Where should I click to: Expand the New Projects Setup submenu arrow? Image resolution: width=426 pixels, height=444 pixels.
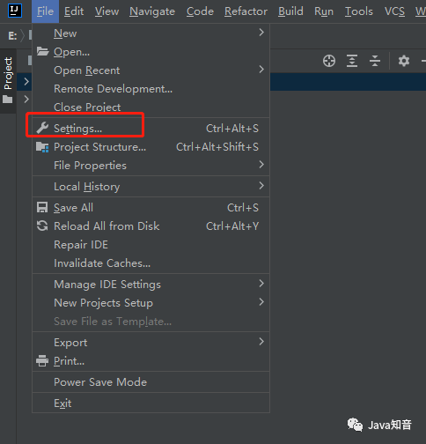pyautogui.click(x=261, y=302)
